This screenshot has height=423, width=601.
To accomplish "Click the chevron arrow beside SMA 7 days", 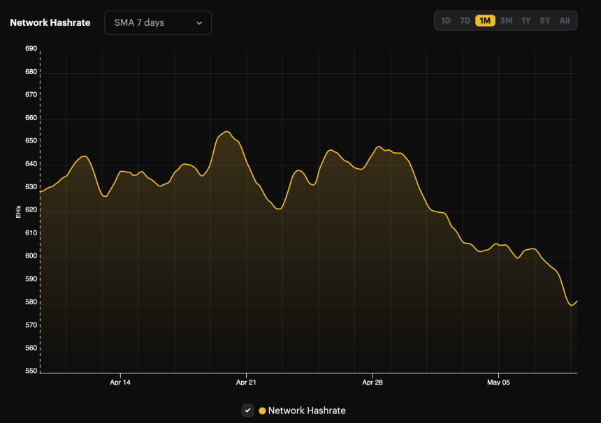I will pyautogui.click(x=199, y=23).
